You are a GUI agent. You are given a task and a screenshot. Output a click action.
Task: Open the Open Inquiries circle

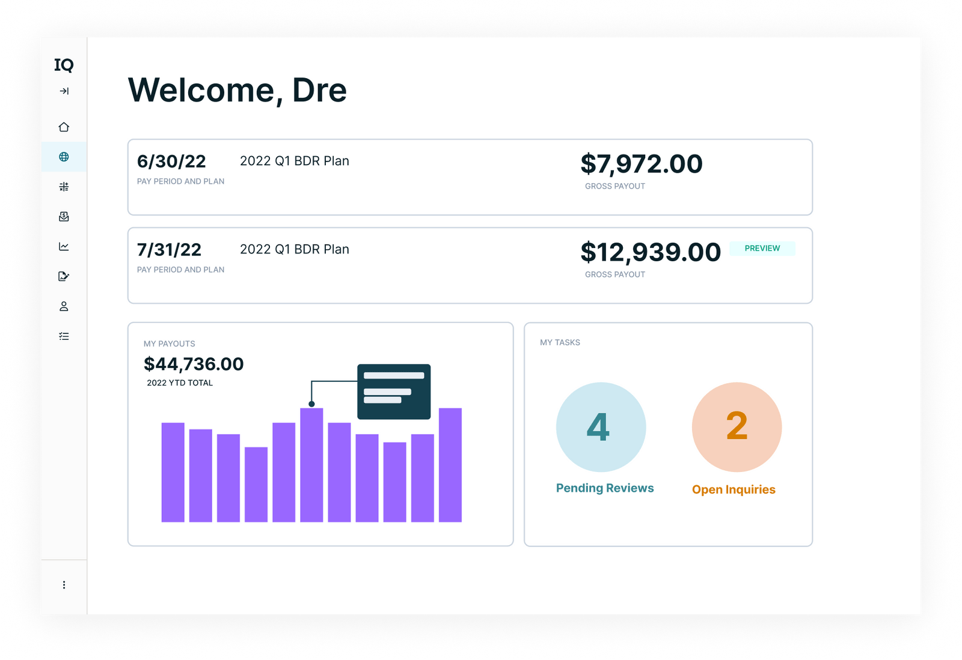point(737,426)
